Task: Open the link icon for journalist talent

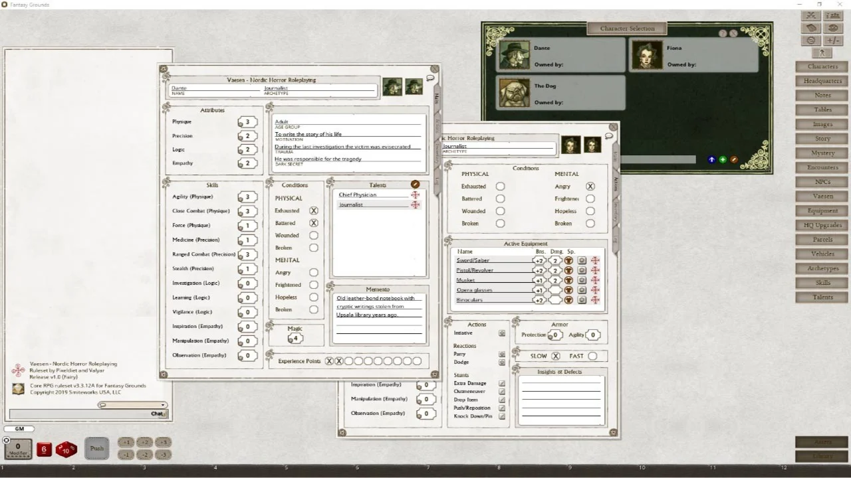Action: click(416, 204)
